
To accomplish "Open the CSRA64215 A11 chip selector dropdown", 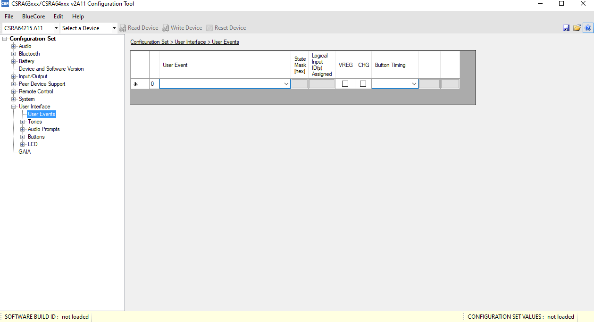I will coord(56,28).
